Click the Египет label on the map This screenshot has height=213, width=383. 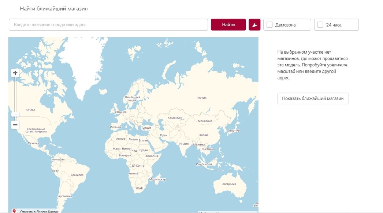144,140
